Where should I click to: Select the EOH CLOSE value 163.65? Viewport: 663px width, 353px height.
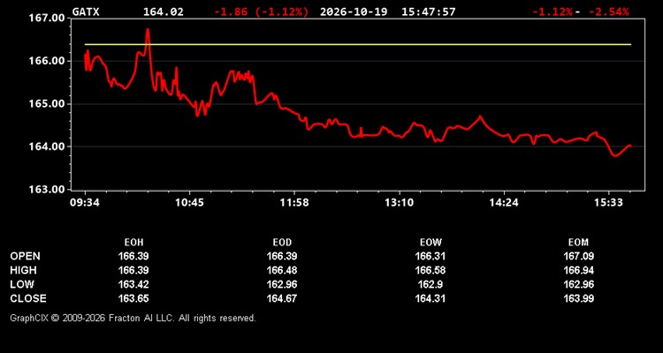click(133, 298)
